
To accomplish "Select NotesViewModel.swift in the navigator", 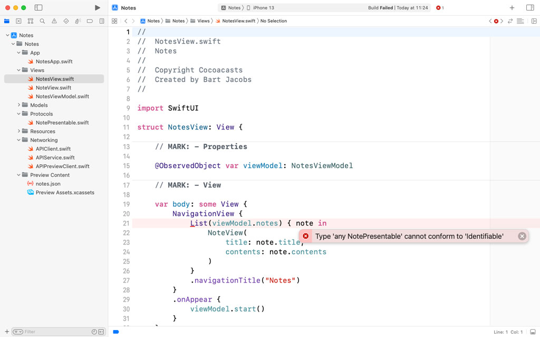I will [x=62, y=97].
